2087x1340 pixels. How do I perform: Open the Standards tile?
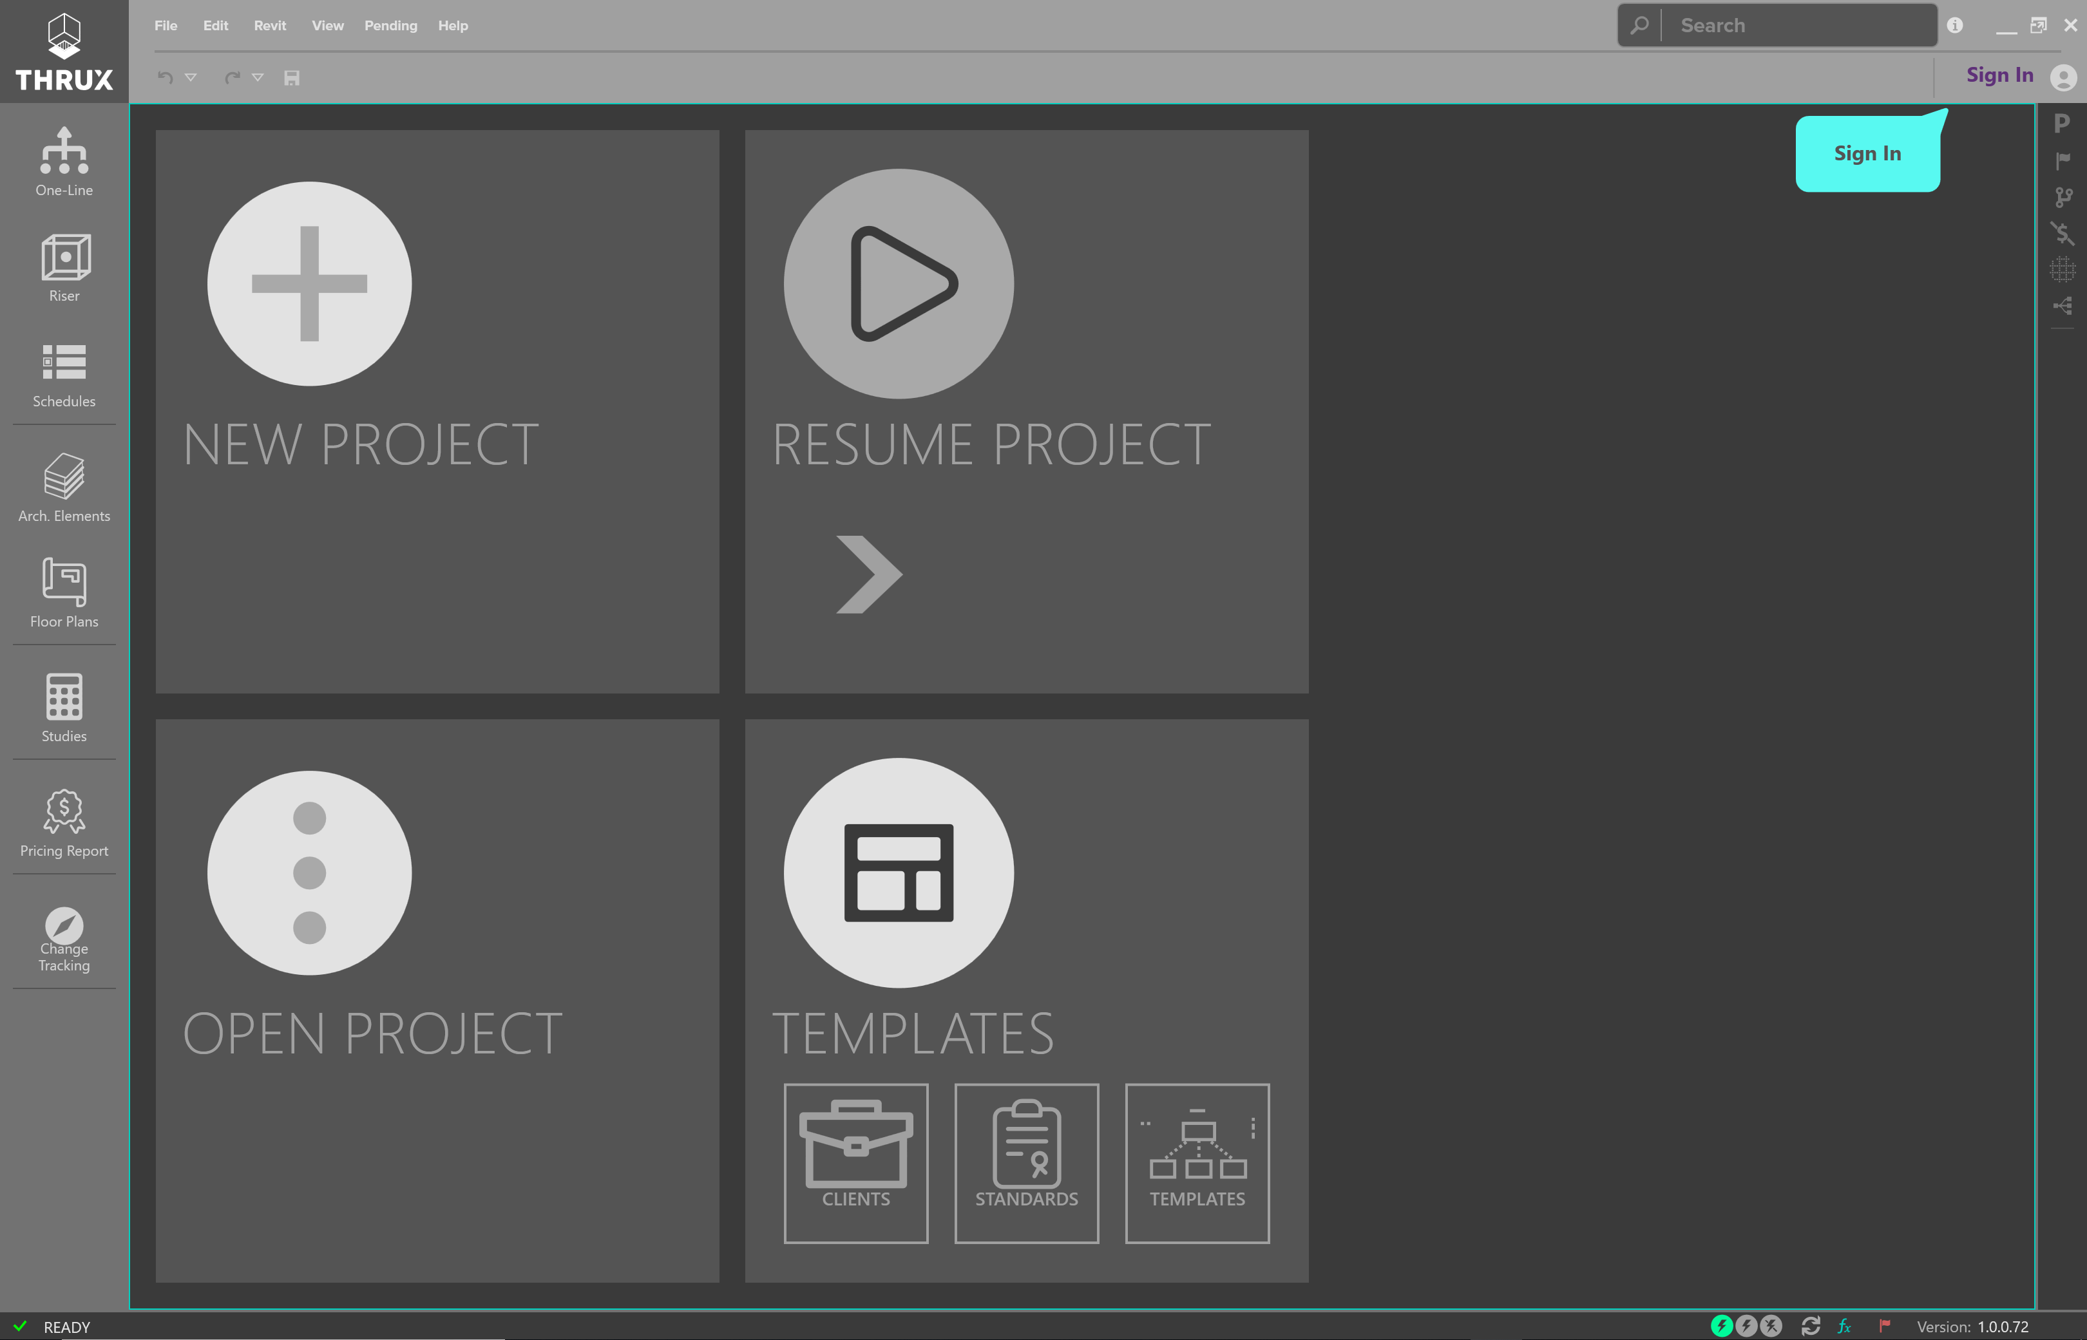coord(1026,1162)
